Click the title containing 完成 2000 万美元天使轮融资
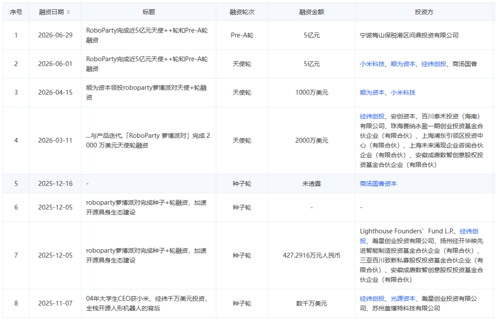496x321 pixels. [x=148, y=141]
